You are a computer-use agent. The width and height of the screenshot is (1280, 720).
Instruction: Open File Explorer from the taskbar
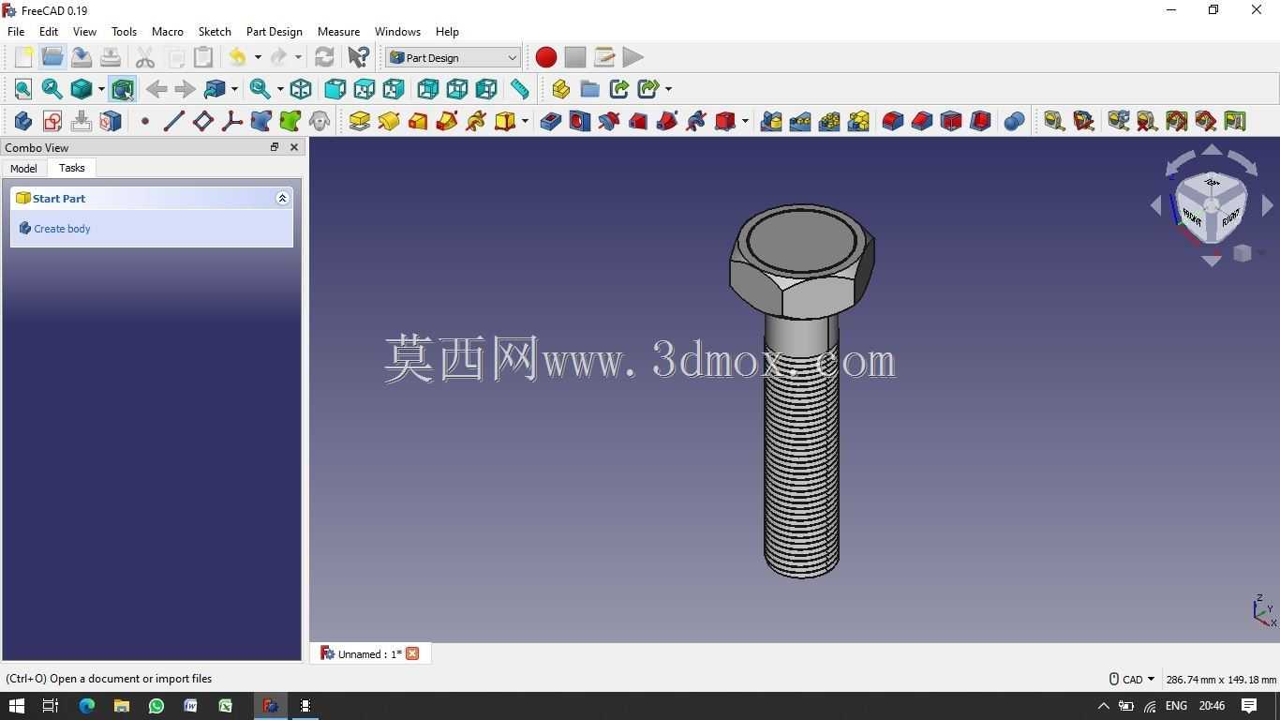click(122, 706)
